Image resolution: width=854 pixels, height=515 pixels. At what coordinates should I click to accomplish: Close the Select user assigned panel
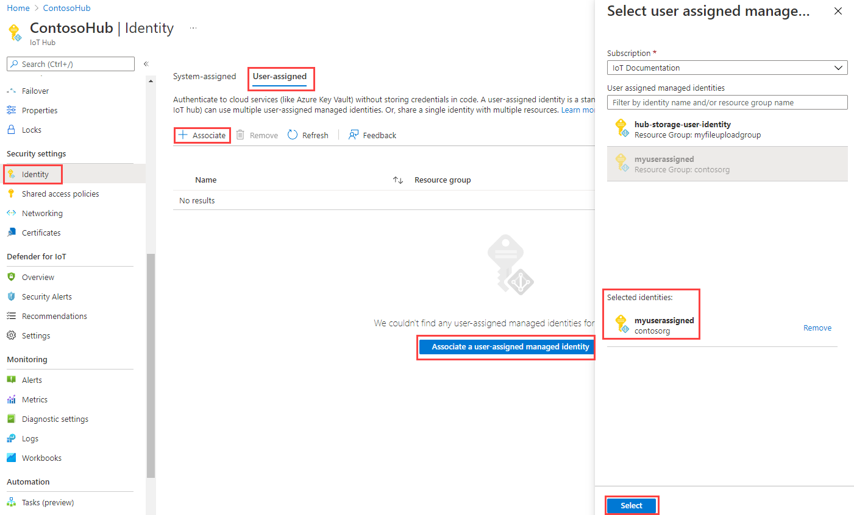(x=838, y=11)
